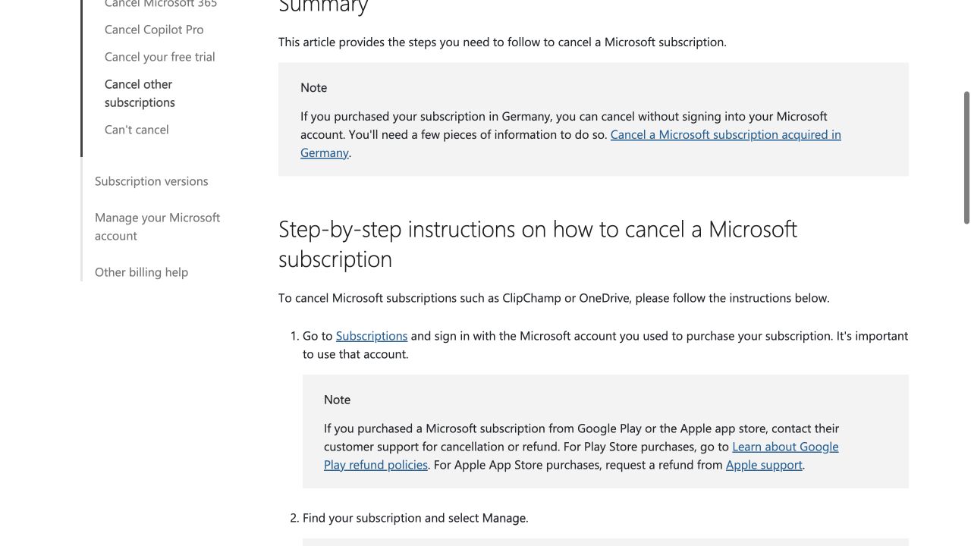Open Other billing help section
Screen dimensions: 971x546
point(141,272)
